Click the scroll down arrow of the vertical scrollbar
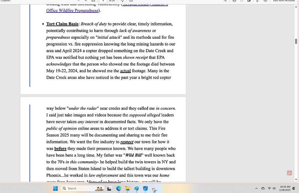The width and height of the screenshot is (299, 193). [x=296, y=180]
